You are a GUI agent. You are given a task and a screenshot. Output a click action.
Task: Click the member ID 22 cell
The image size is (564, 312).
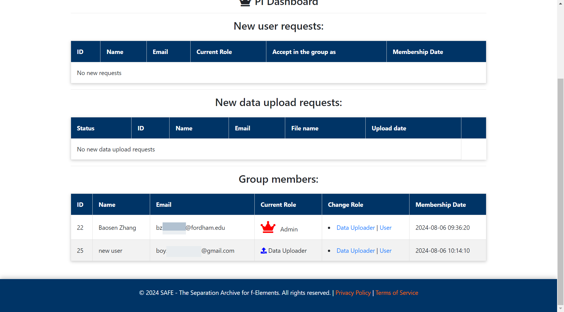[82, 228]
